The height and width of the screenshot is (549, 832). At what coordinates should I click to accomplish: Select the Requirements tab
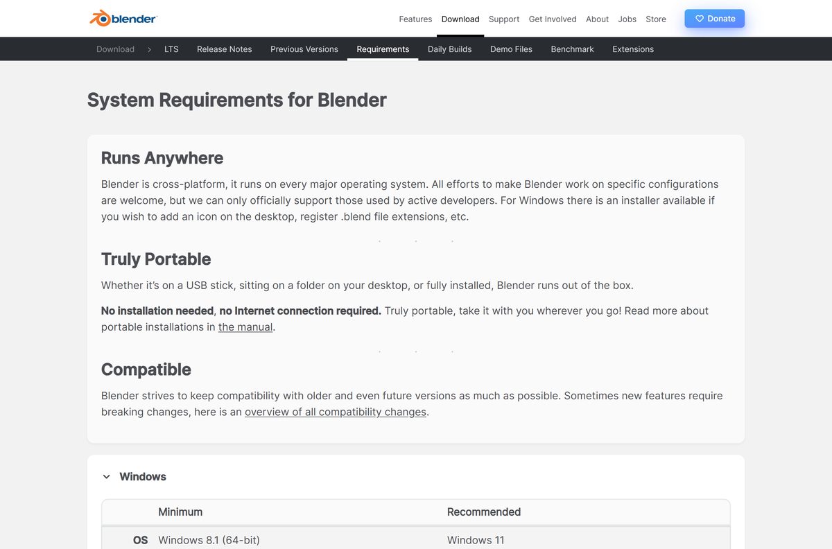(383, 49)
